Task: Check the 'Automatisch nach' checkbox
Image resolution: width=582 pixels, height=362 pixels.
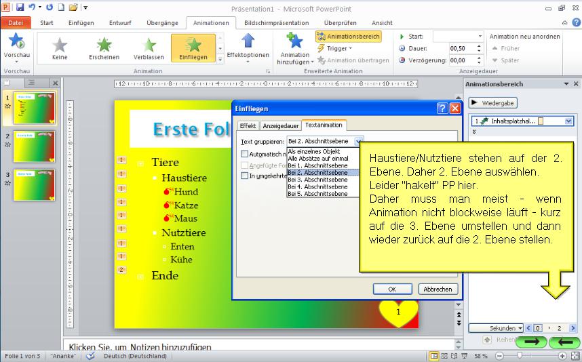Action: 244,154
